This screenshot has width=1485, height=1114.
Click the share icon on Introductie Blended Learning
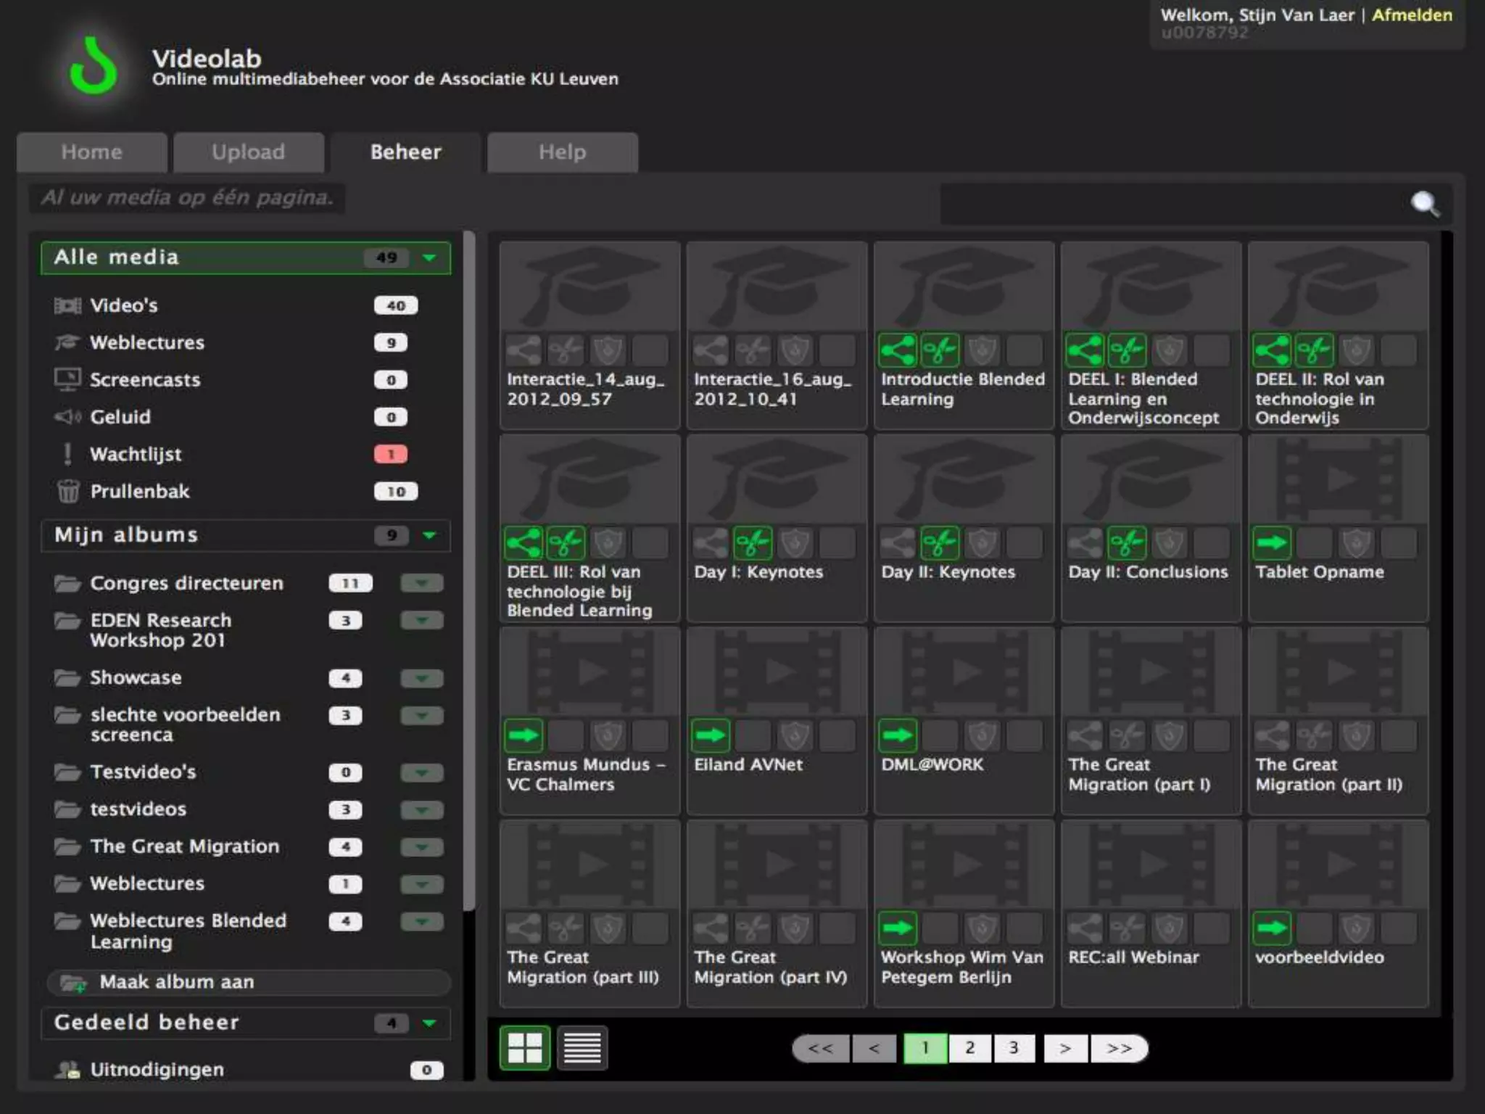pyautogui.click(x=897, y=351)
